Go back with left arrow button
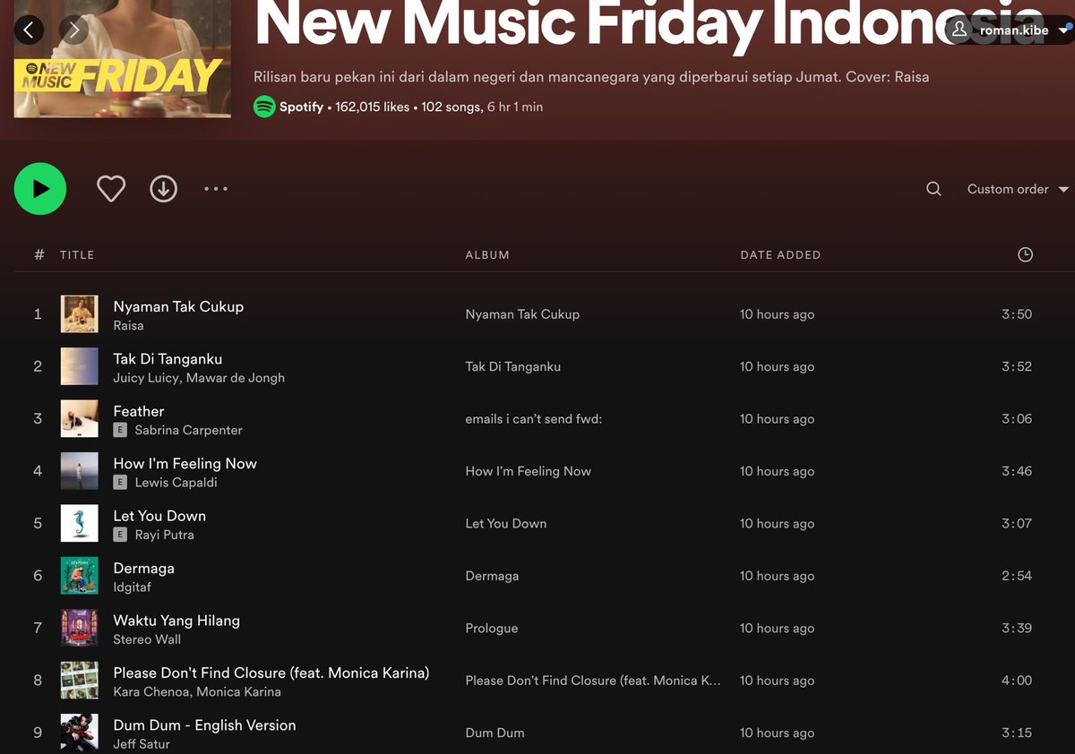Image resolution: width=1075 pixels, height=754 pixels. (x=29, y=30)
